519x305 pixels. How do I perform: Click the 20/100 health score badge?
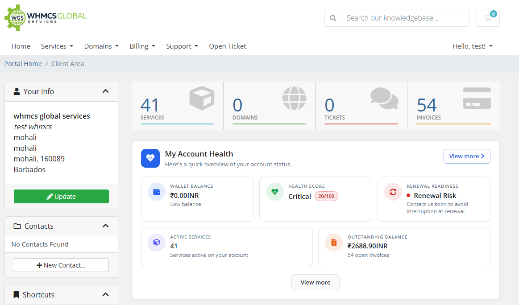tap(326, 196)
